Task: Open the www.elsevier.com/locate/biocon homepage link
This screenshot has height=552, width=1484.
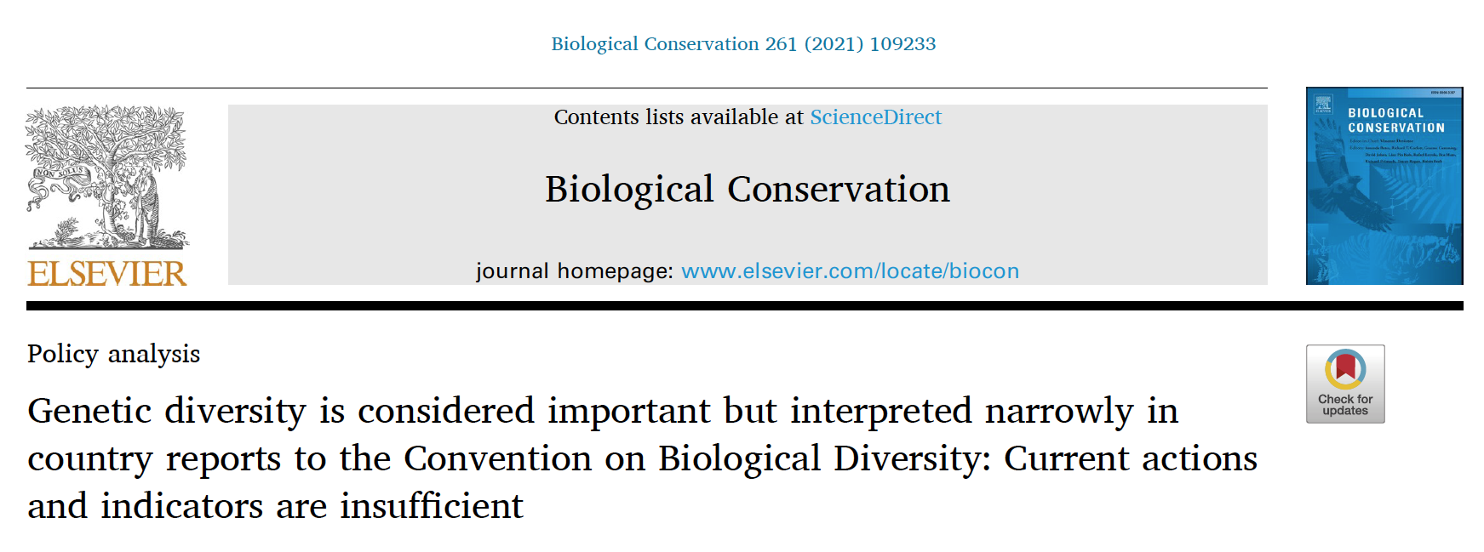Action: (x=850, y=271)
